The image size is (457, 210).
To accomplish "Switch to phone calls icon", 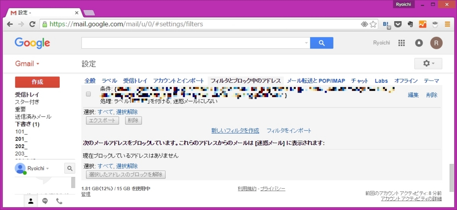I will [x=59, y=201].
